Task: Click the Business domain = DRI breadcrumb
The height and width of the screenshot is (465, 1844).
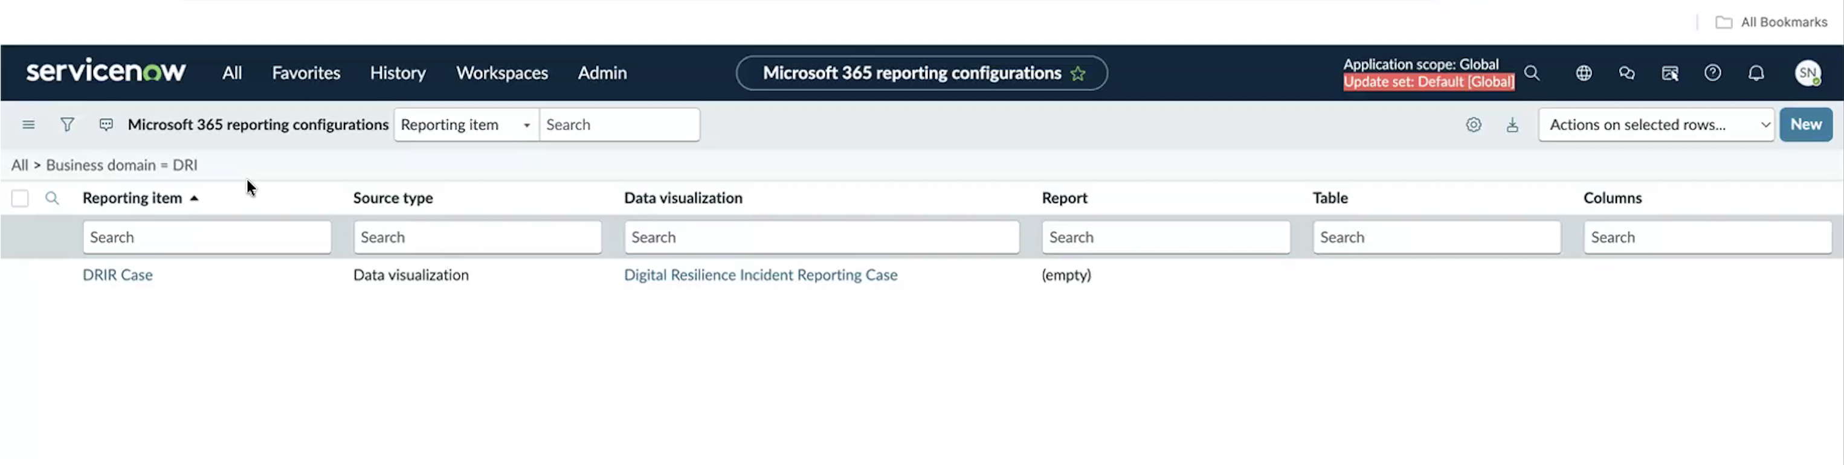Action: click(121, 164)
